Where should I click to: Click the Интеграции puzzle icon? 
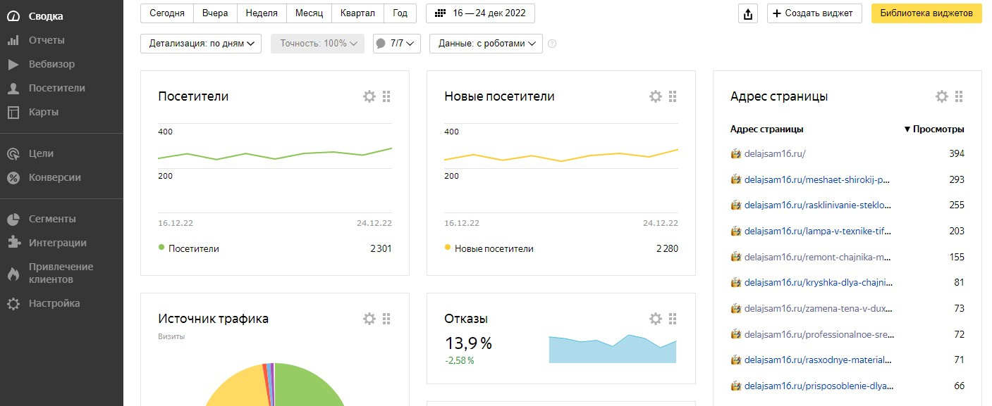tap(13, 243)
